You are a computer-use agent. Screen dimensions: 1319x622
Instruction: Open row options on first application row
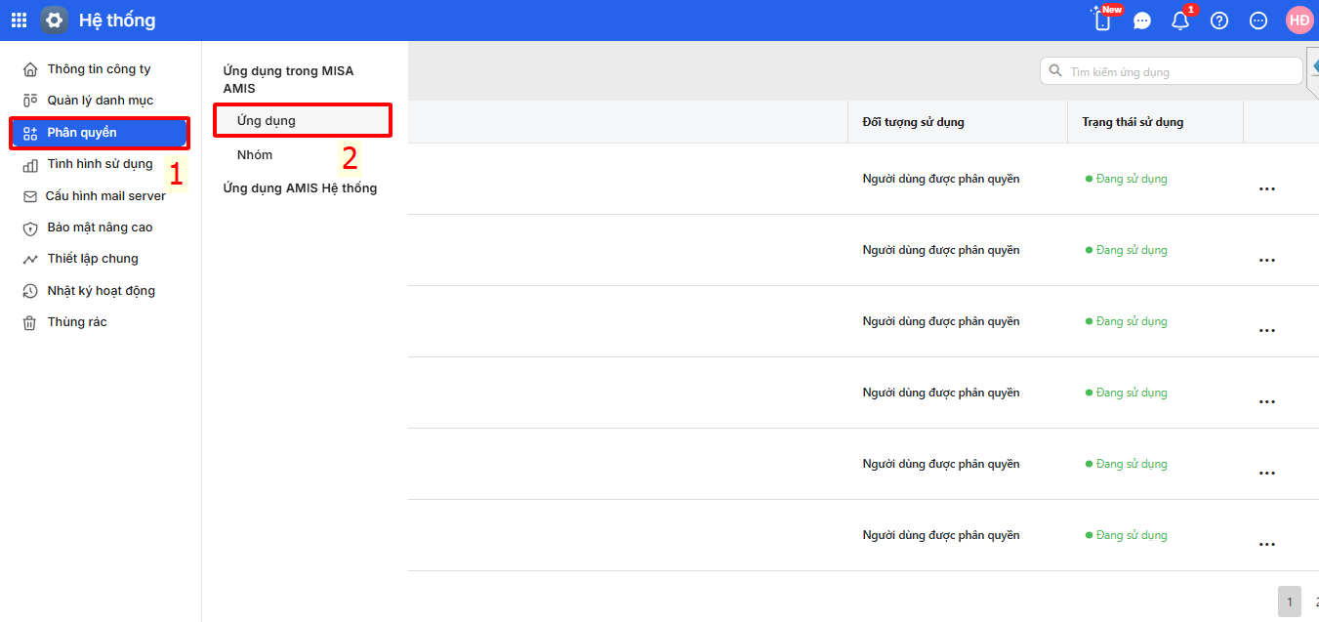pyautogui.click(x=1267, y=188)
